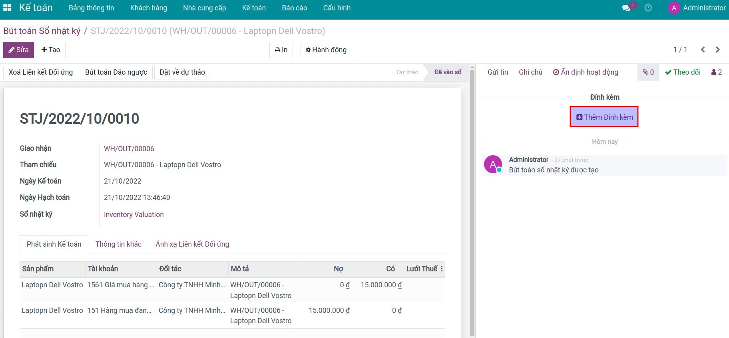Open the In print dropdown
729x338 pixels.
tap(281, 50)
